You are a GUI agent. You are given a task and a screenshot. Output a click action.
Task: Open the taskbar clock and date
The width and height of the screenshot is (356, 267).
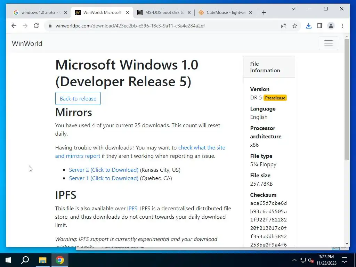(326, 260)
